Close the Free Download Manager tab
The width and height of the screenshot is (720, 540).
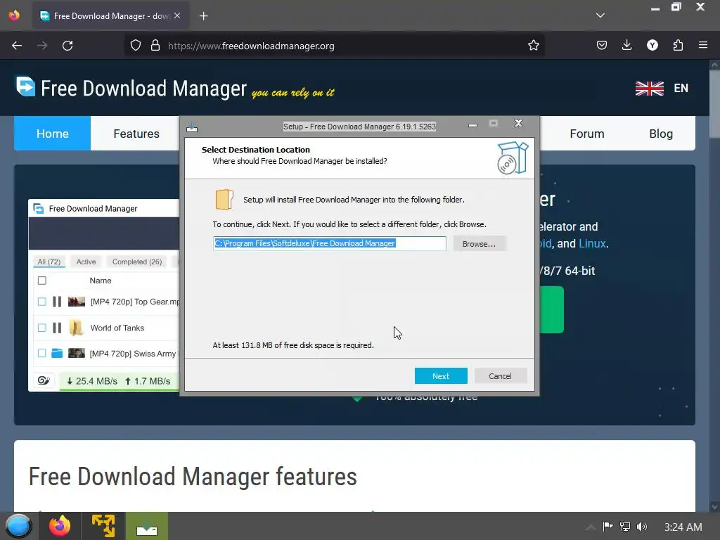pos(177,15)
